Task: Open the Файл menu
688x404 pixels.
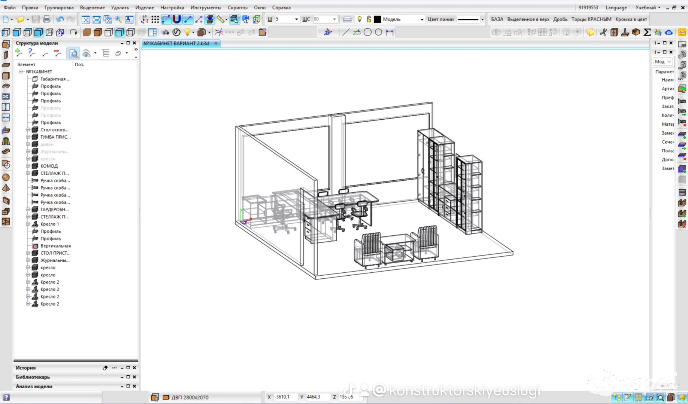Action: (10, 7)
